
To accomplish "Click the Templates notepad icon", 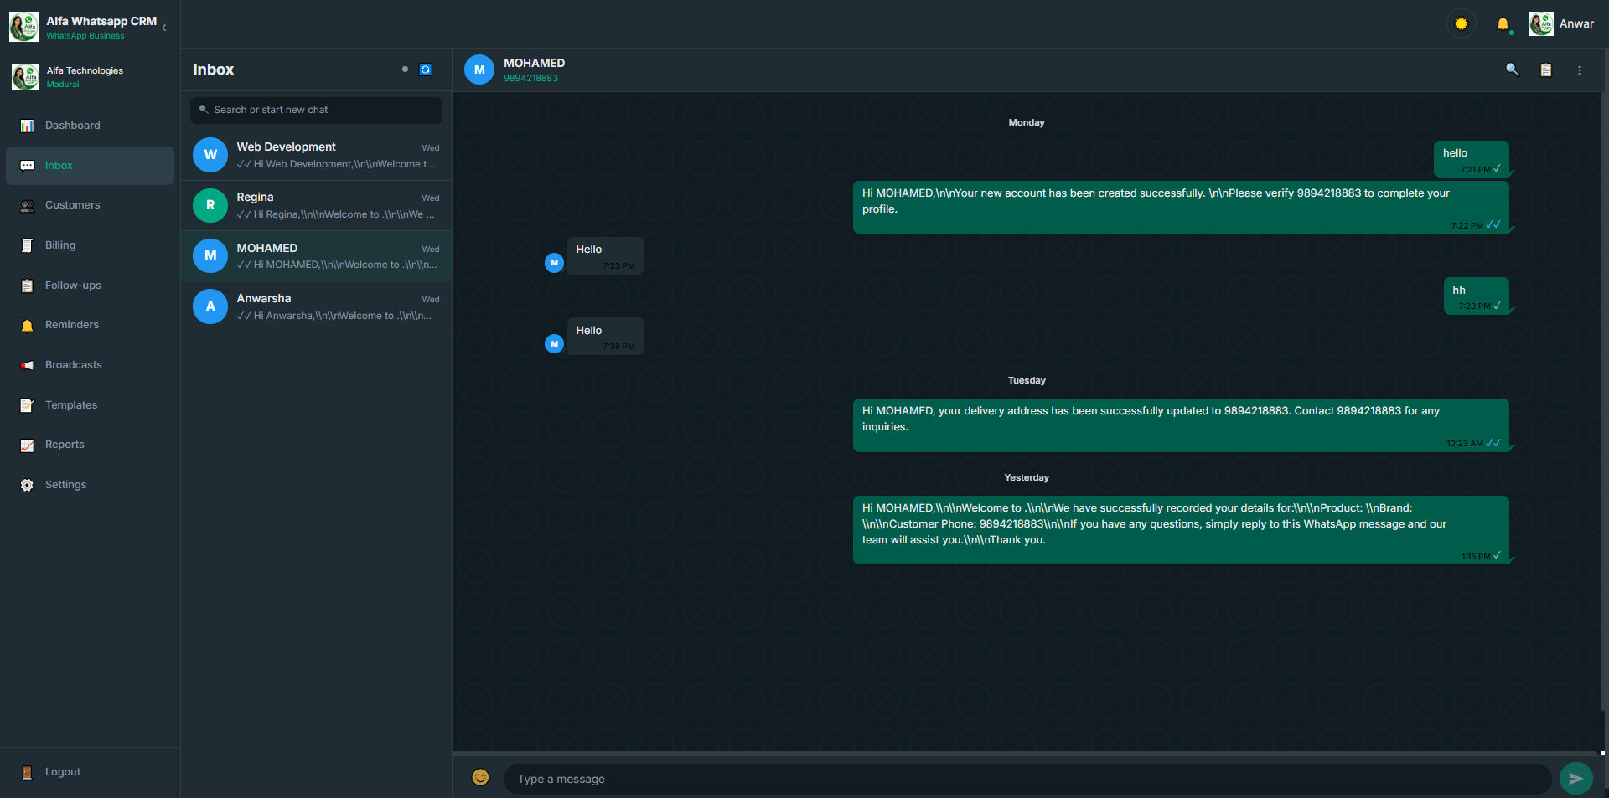I will pos(27,405).
